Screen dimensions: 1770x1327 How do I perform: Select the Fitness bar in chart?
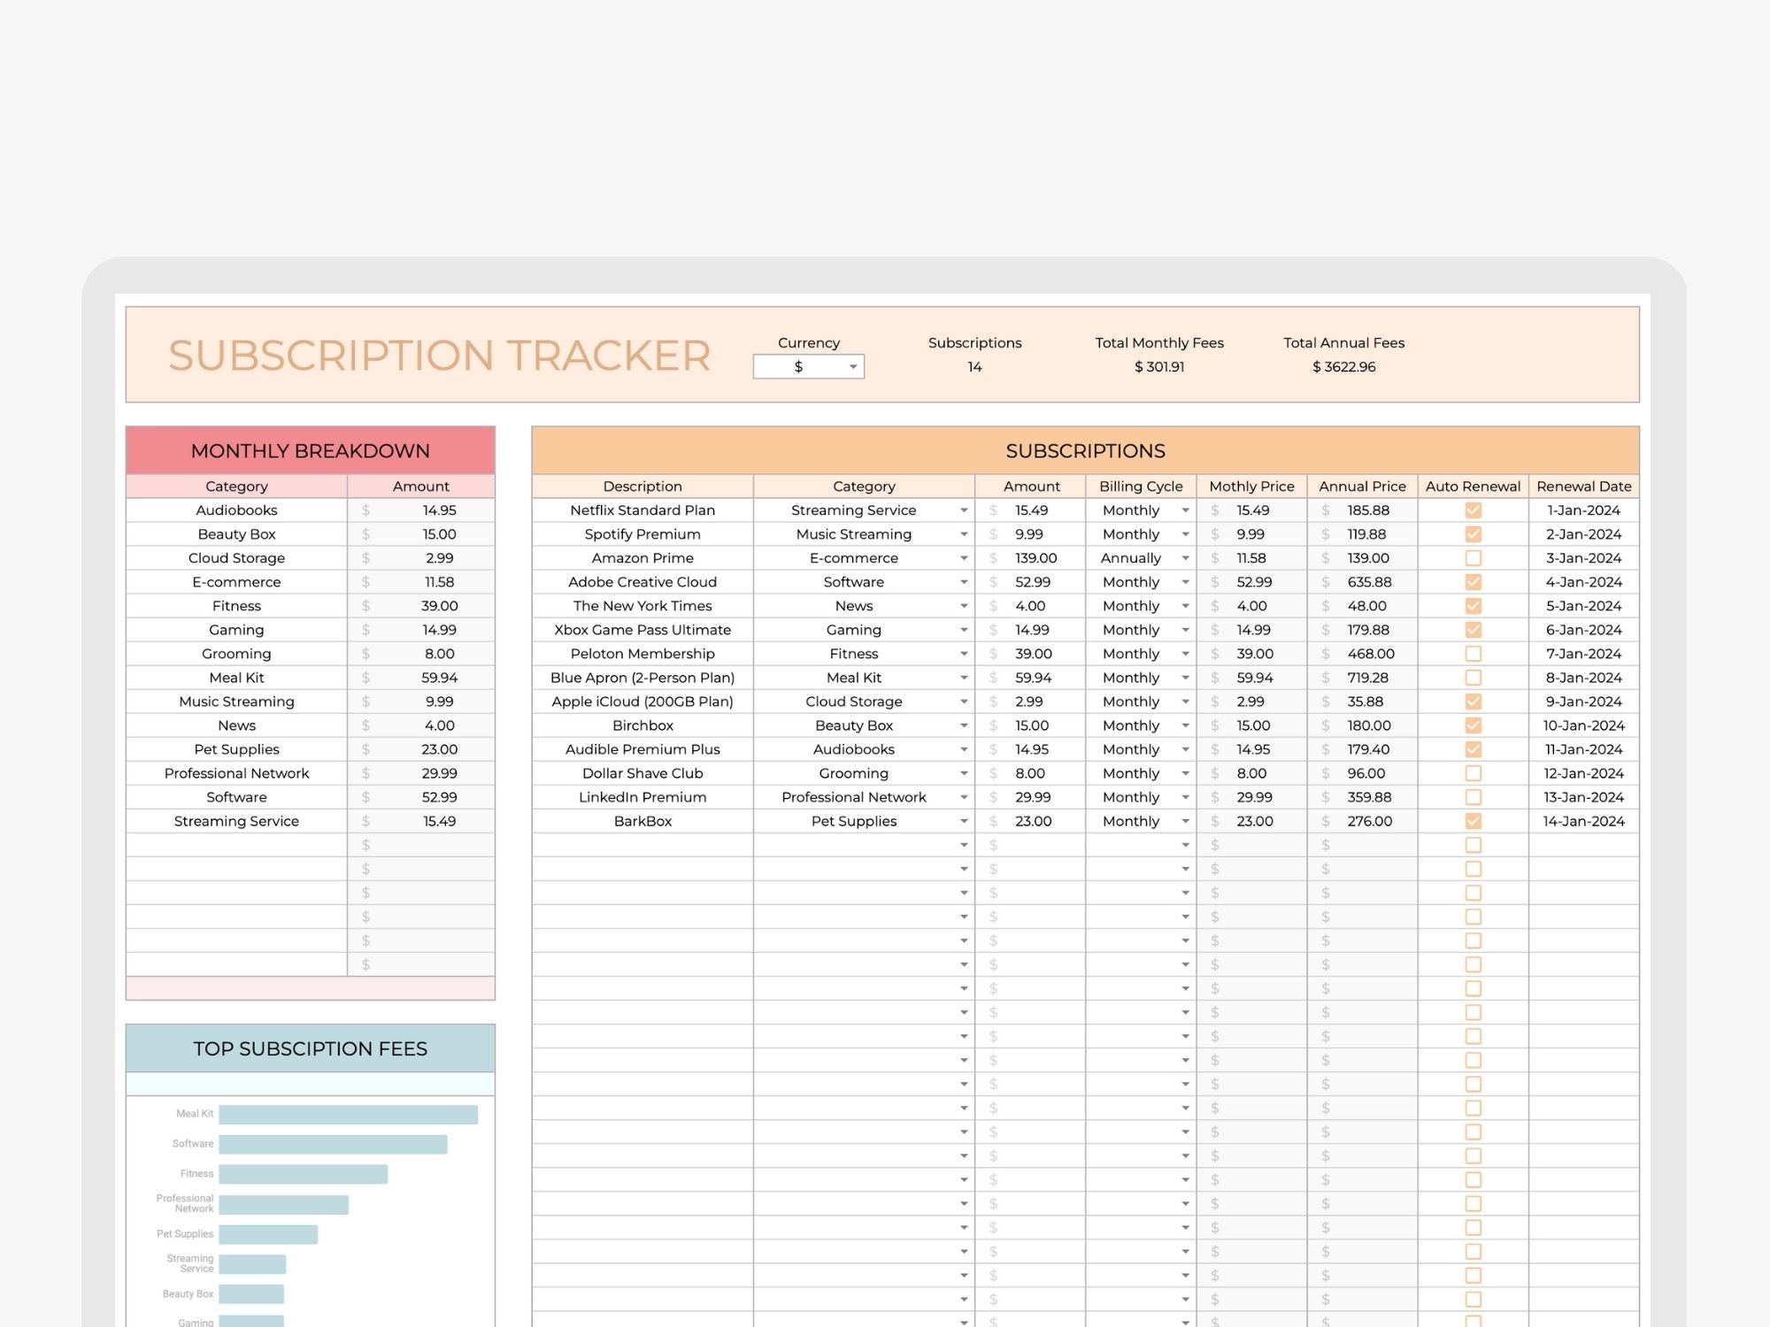[303, 1174]
